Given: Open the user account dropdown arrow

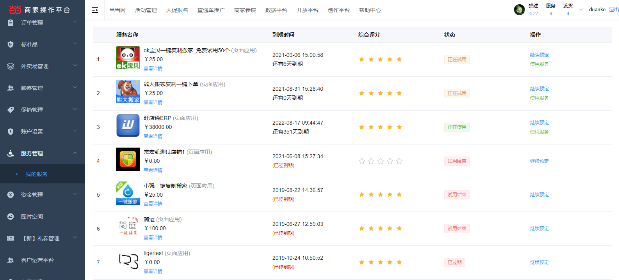Looking at the screenshot, I should point(581,10).
